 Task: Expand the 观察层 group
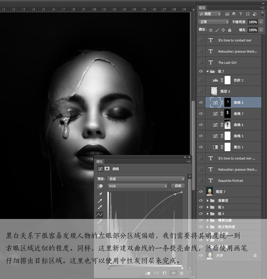point(207,201)
